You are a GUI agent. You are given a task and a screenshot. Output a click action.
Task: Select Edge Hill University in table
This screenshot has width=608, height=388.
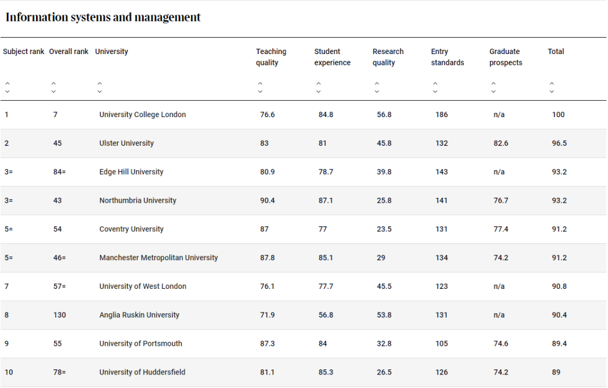coord(131,172)
